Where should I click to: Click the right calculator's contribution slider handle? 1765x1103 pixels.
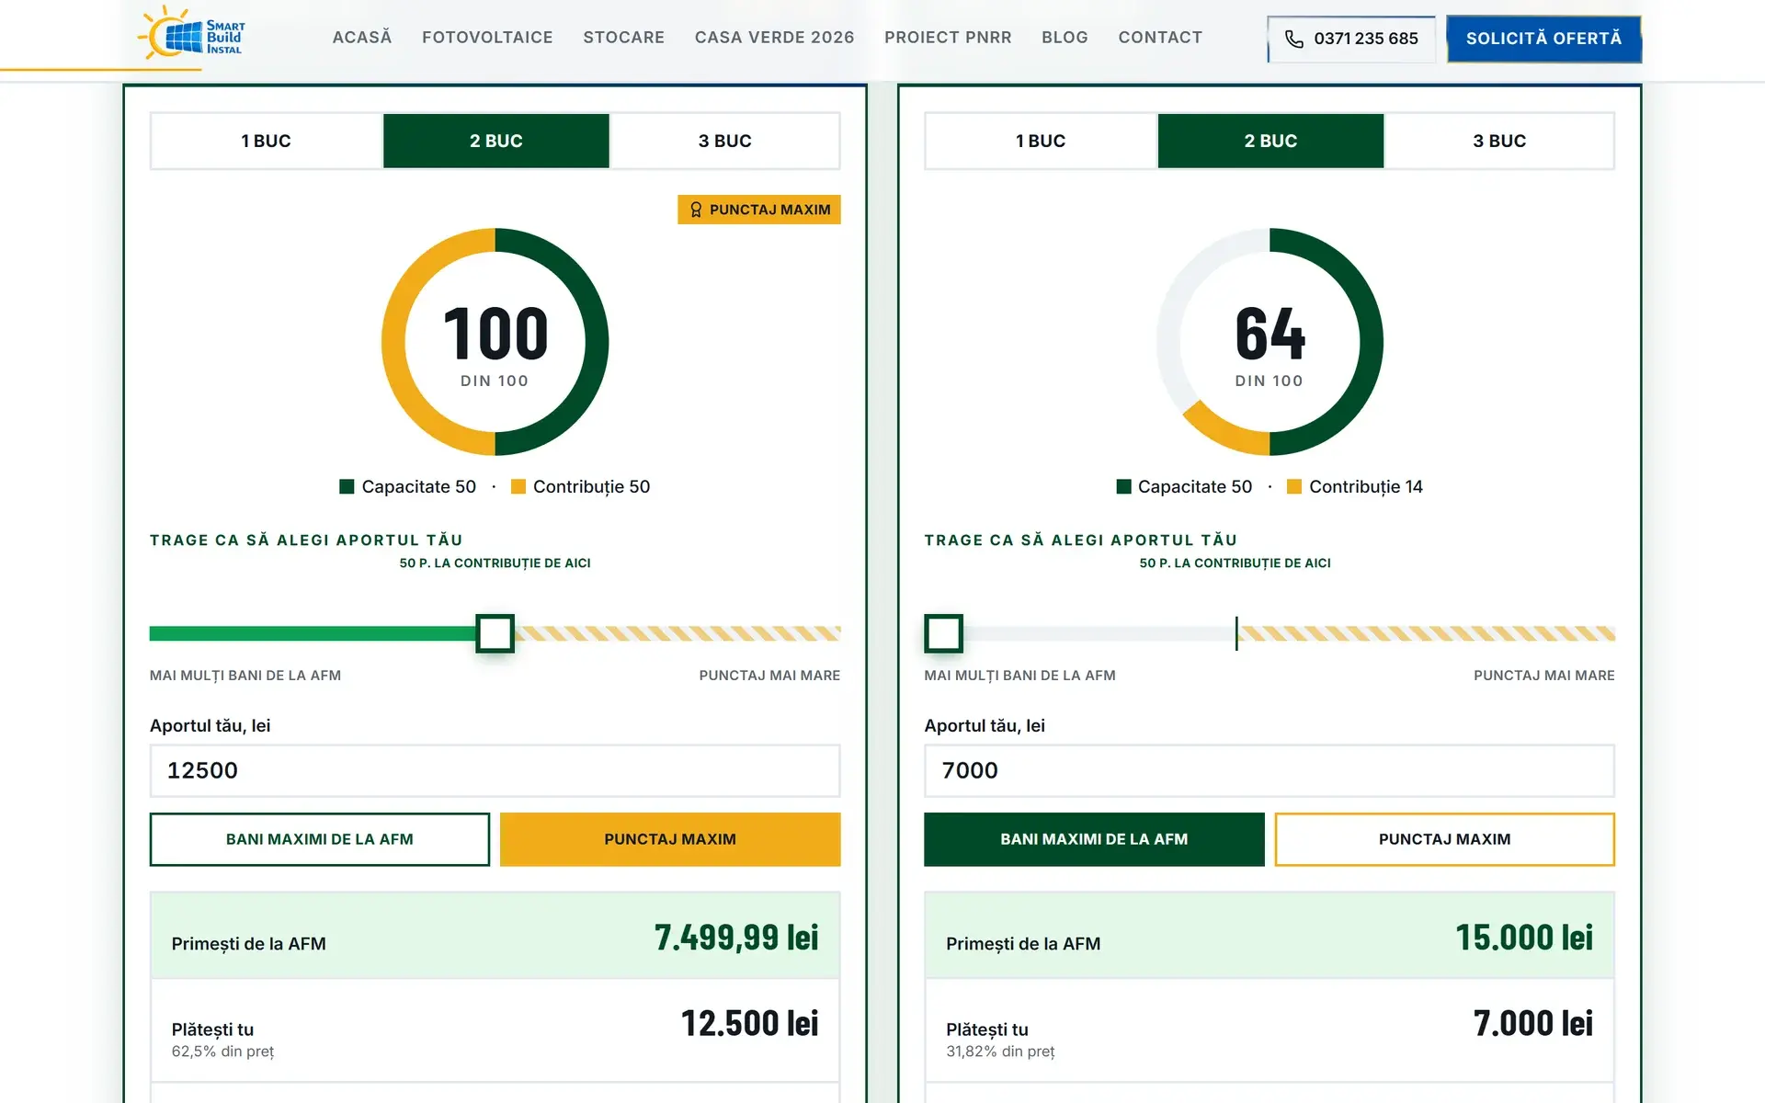point(944,633)
